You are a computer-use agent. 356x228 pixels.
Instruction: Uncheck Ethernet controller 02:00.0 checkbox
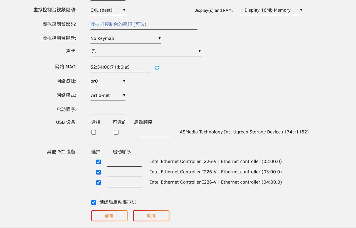coord(98,162)
